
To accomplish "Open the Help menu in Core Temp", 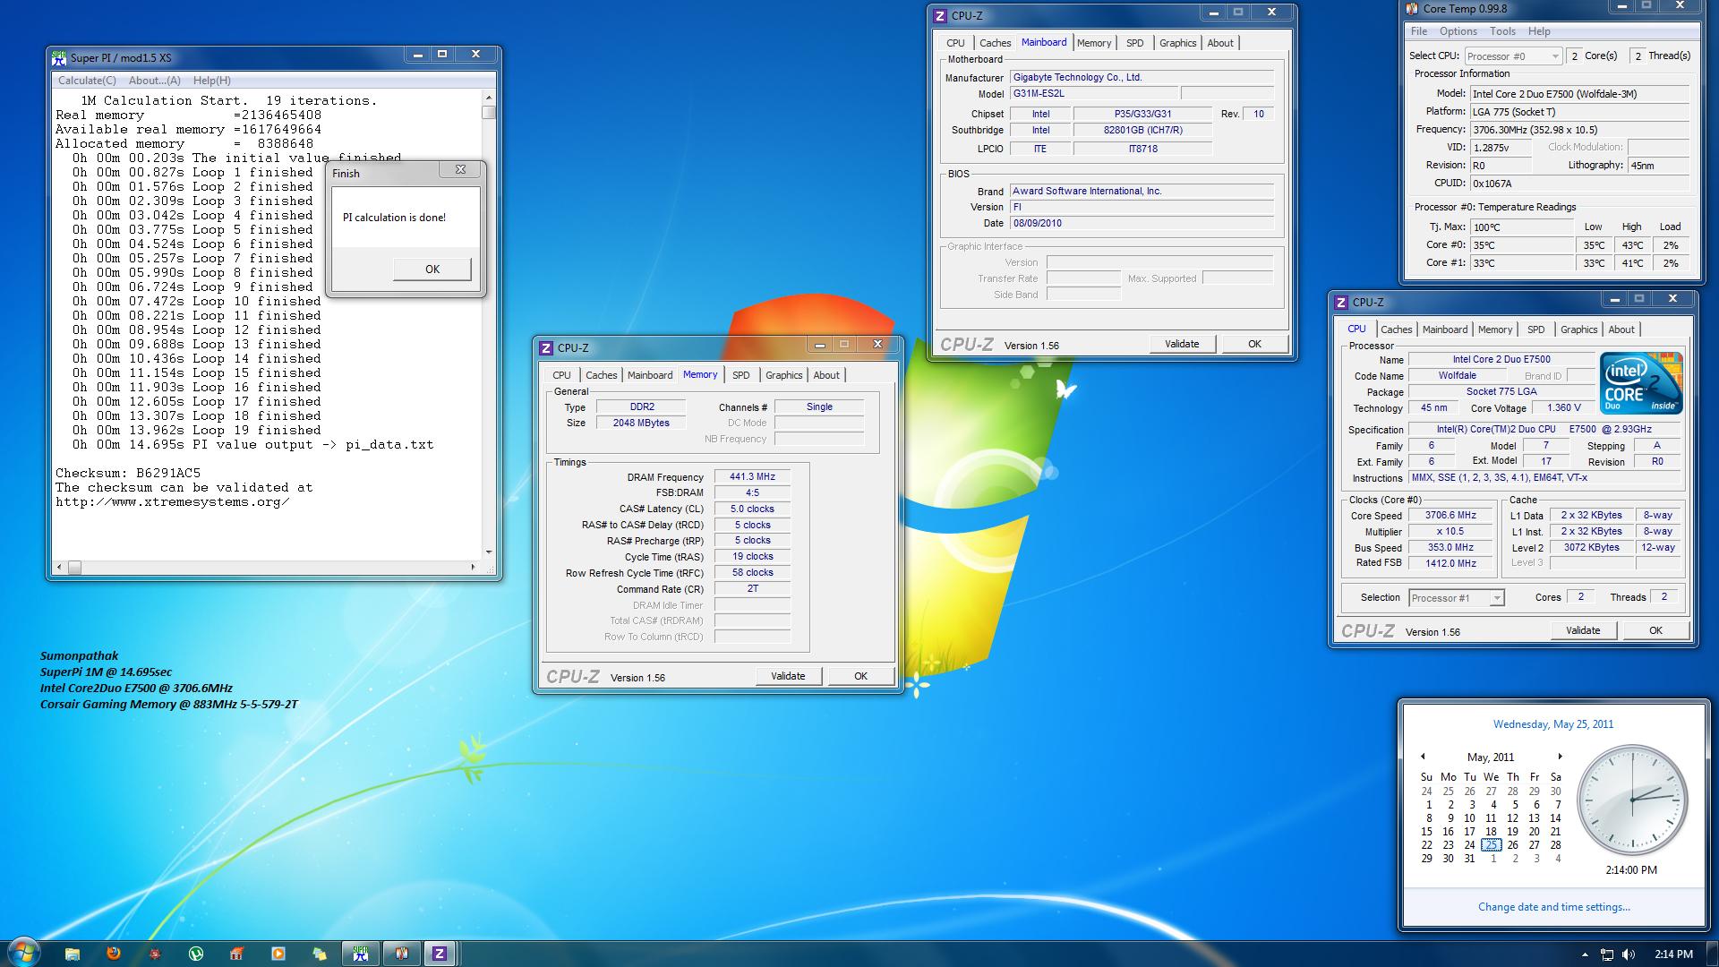I will [x=1539, y=30].
